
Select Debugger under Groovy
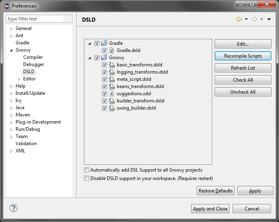[34, 64]
